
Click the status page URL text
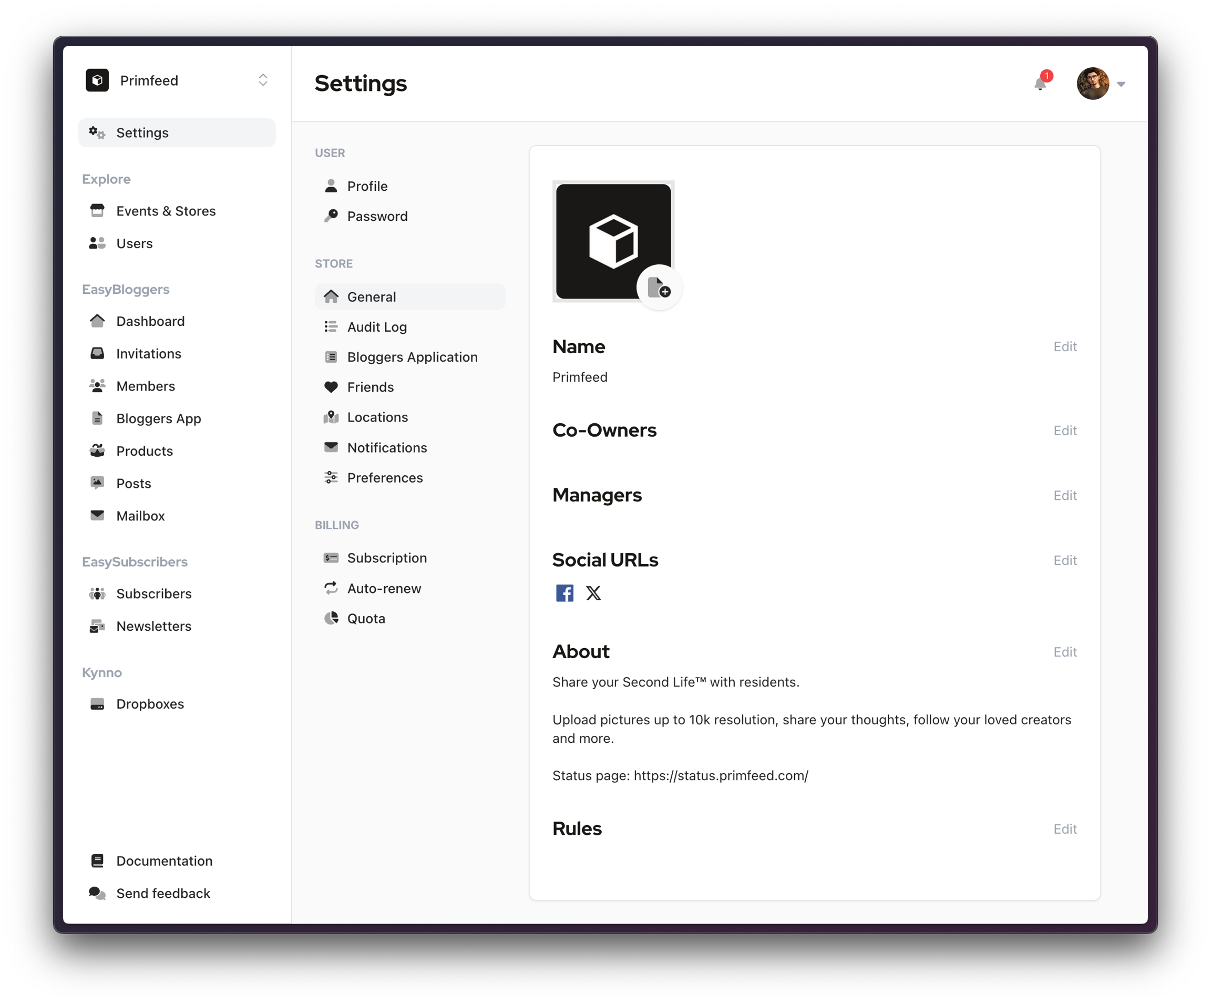tap(721, 776)
